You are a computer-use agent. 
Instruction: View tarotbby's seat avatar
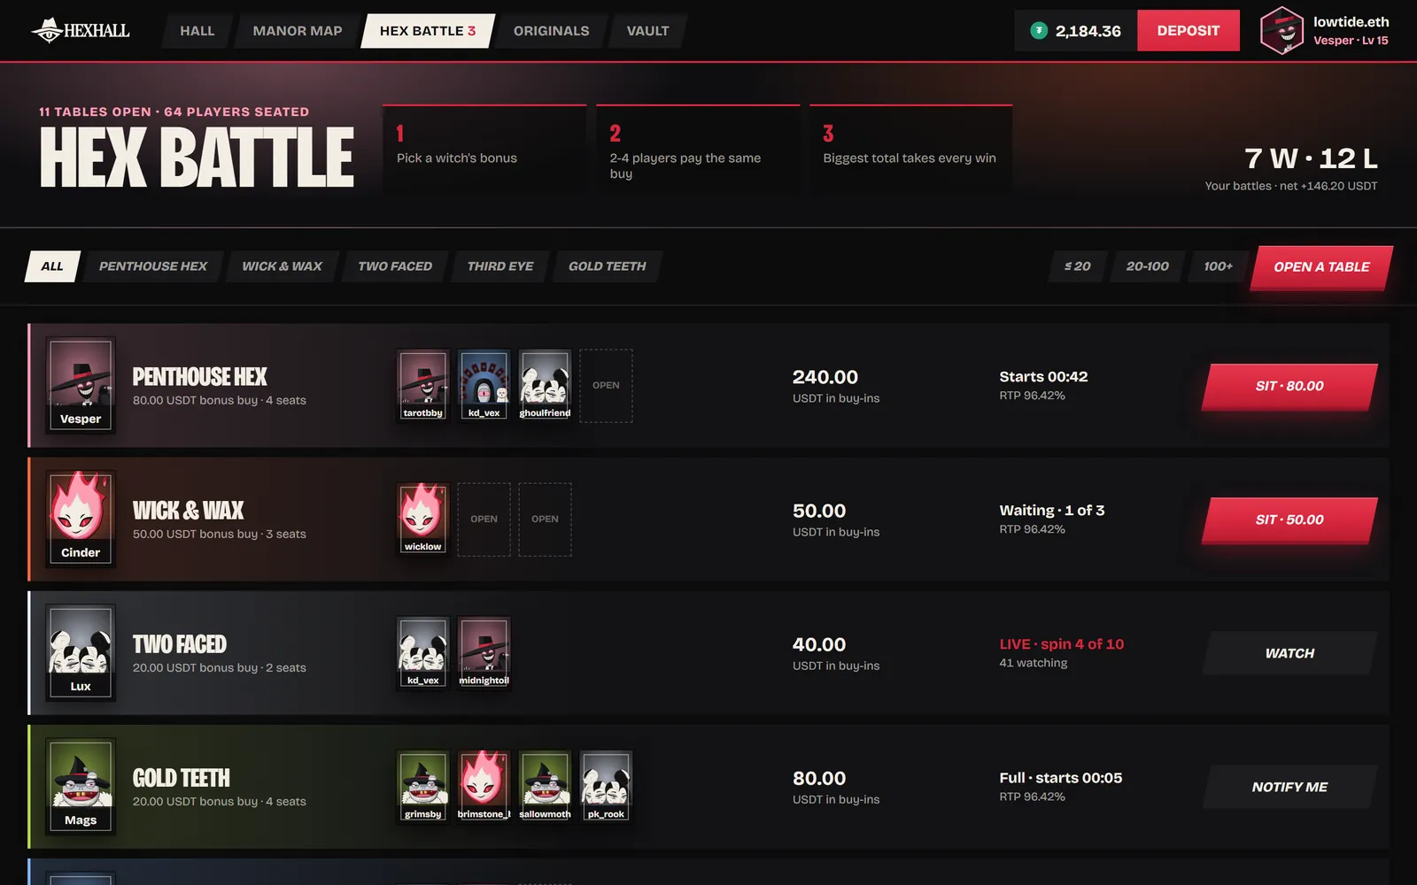pyautogui.click(x=423, y=385)
